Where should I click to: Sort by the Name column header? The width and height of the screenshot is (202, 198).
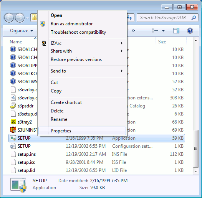coord(16,42)
